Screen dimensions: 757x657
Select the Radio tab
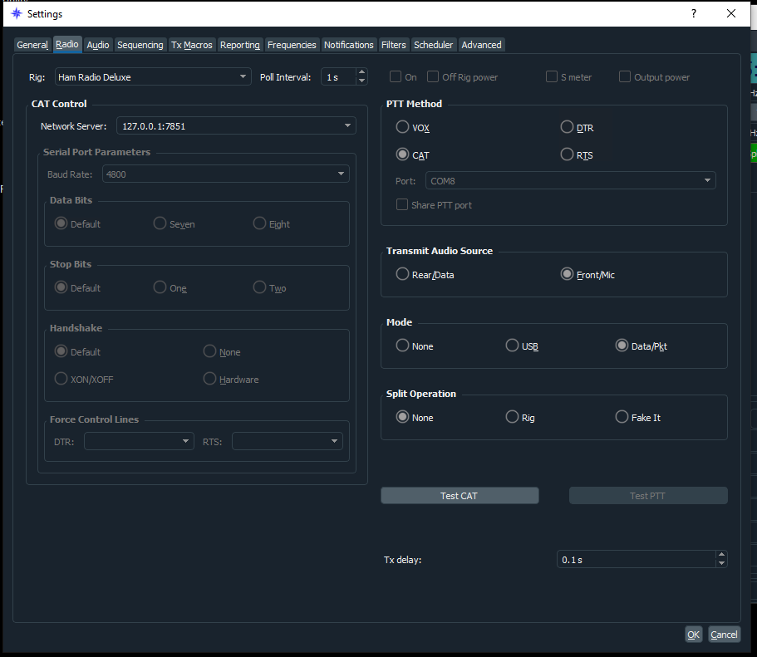[x=67, y=44]
